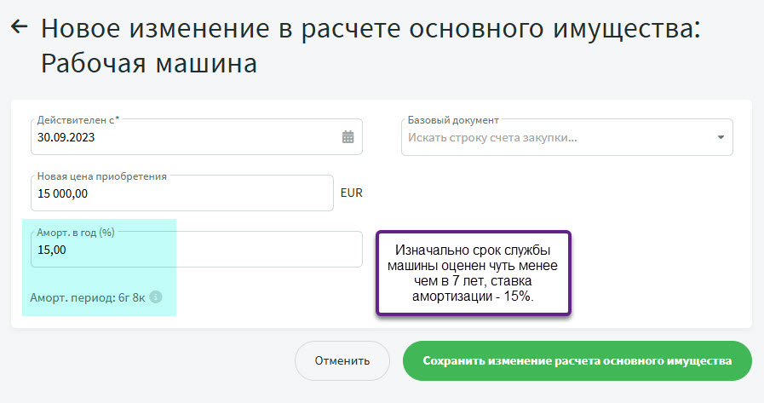Click the info icon next to Аморт. период
Screen dimensions: 764x403
[155, 297]
